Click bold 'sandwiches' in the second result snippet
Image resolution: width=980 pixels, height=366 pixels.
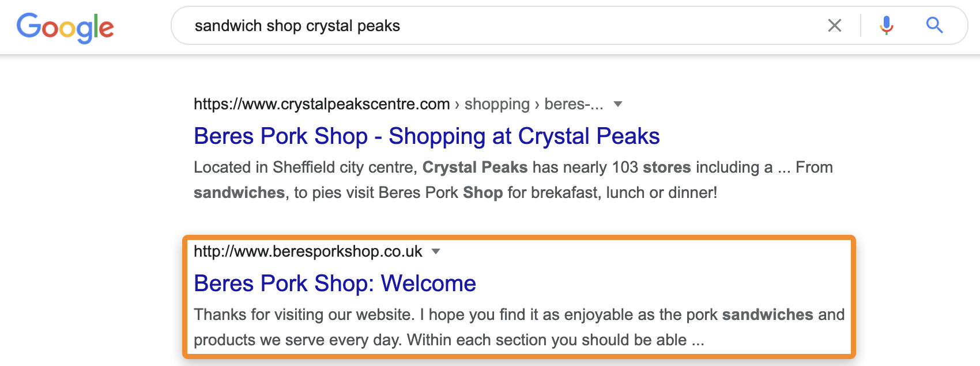coord(767,315)
